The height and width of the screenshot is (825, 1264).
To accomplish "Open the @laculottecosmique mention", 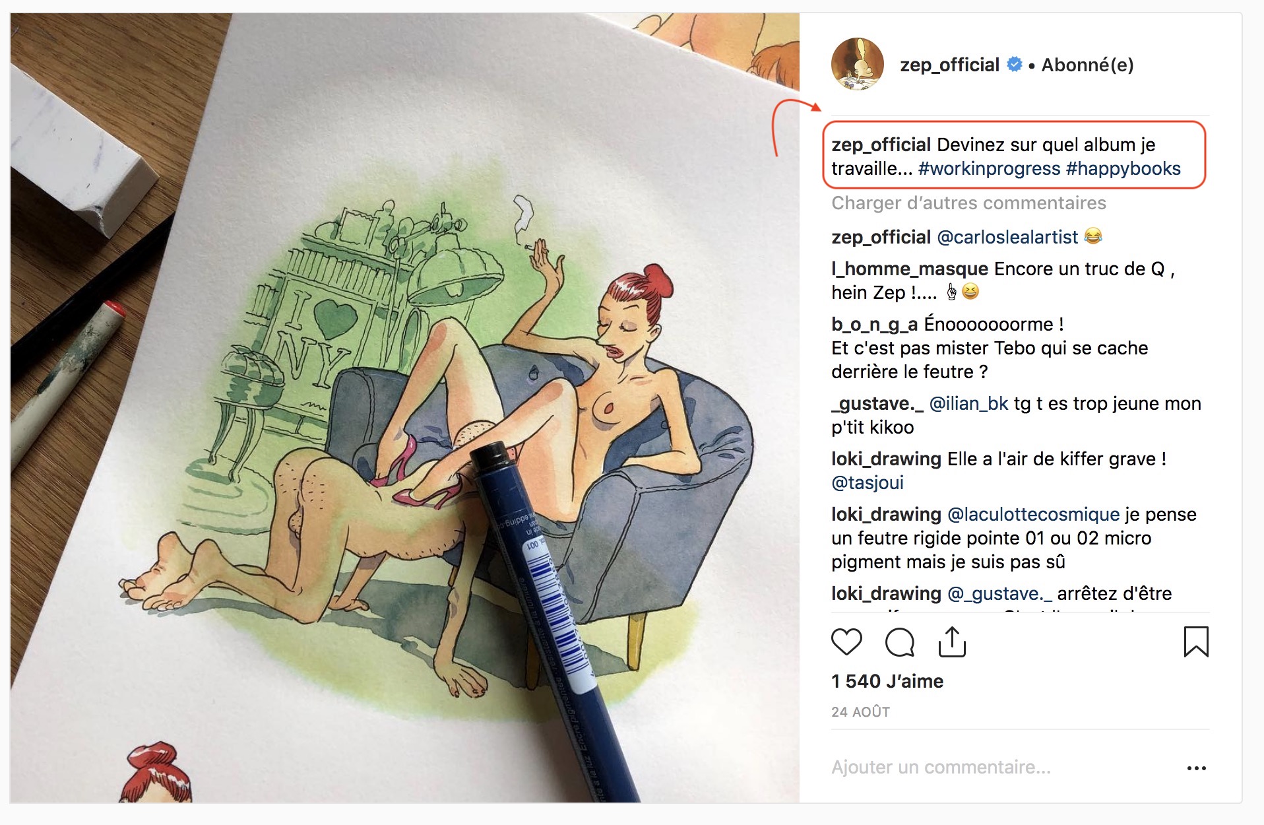I will [1033, 514].
